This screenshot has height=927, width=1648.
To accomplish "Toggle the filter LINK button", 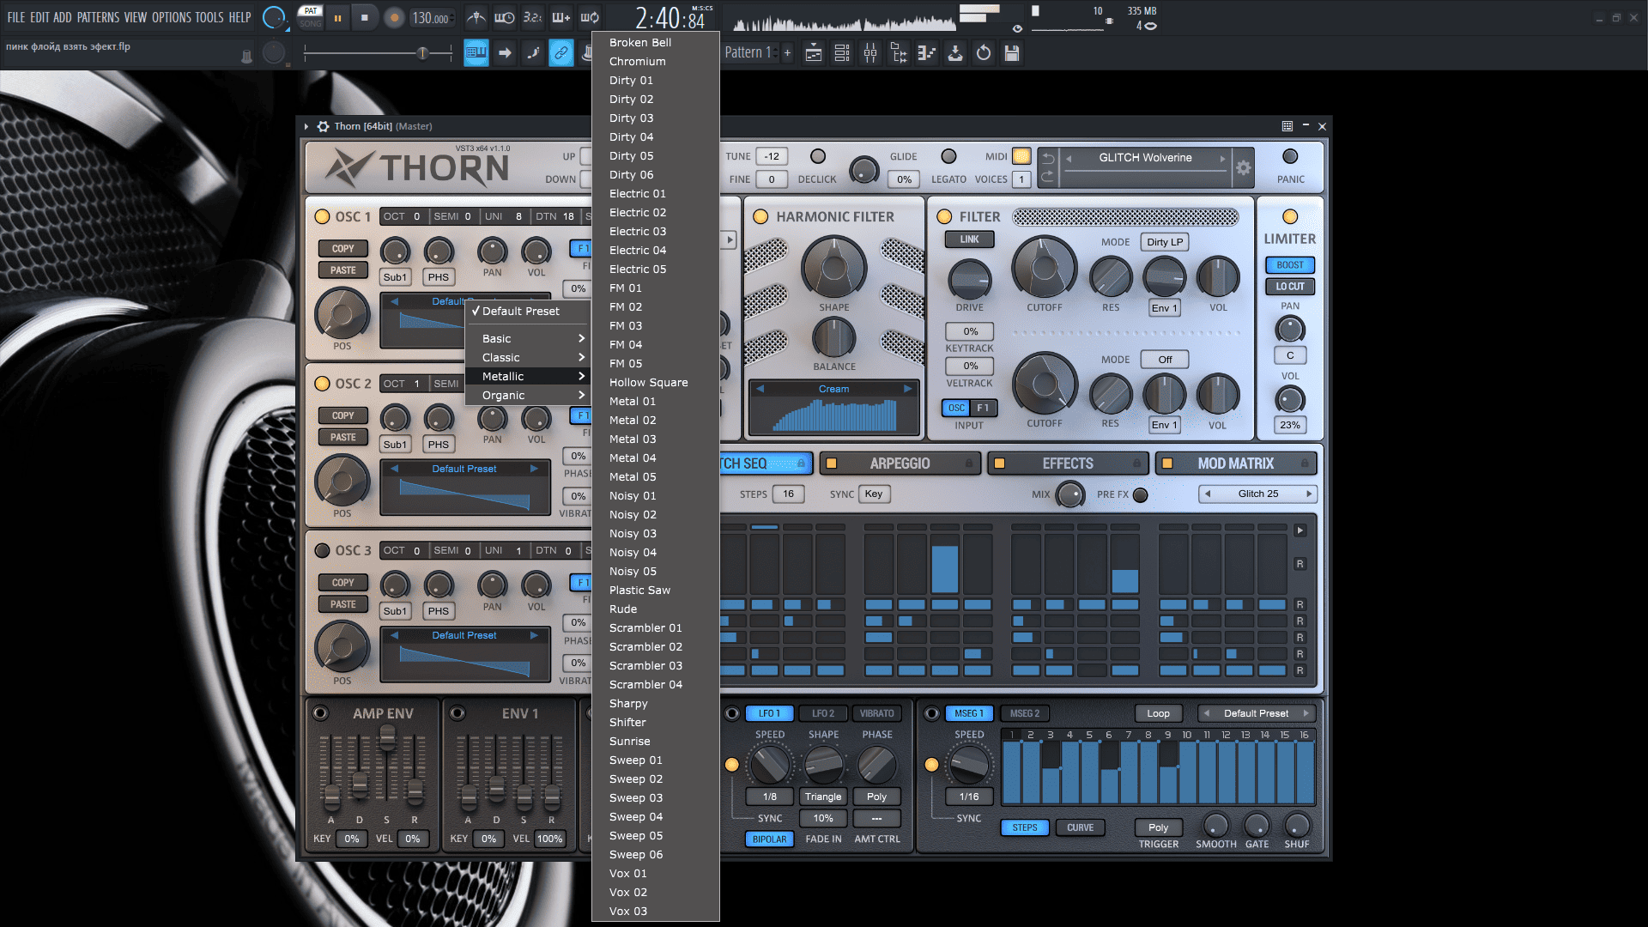I will [x=969, y=239].
